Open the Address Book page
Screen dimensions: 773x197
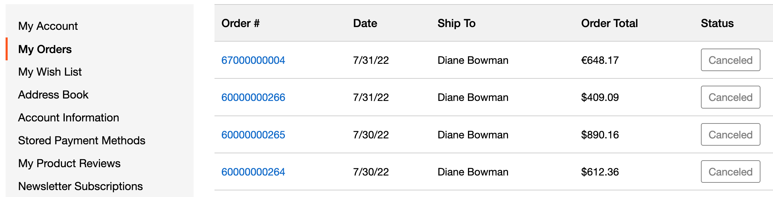53,95
